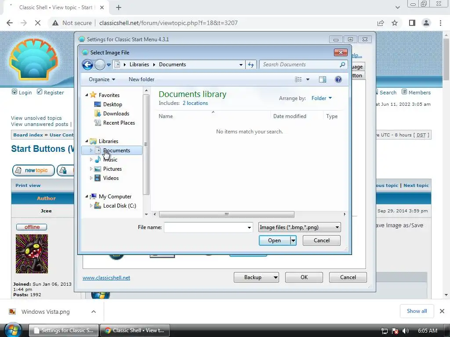Viewport: 450px width, 337px height.
Task: Open the Image files type filter dropdown
Action: pyautogui.click(x=300, y=228)
